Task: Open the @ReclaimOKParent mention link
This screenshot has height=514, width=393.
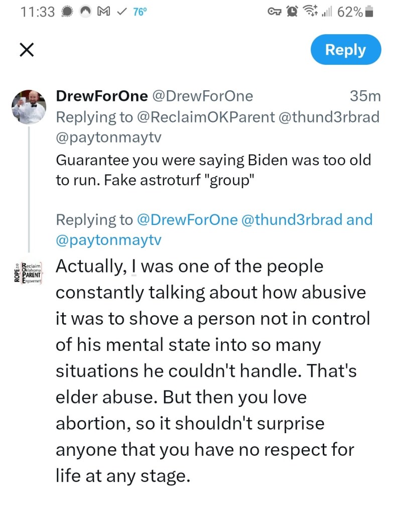Action: [205, 117]
